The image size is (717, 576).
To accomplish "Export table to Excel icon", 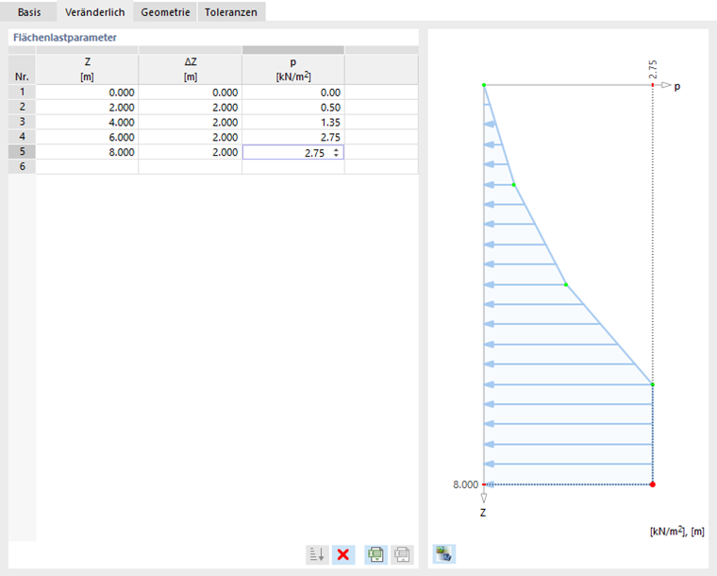I will tap(375, 554).
